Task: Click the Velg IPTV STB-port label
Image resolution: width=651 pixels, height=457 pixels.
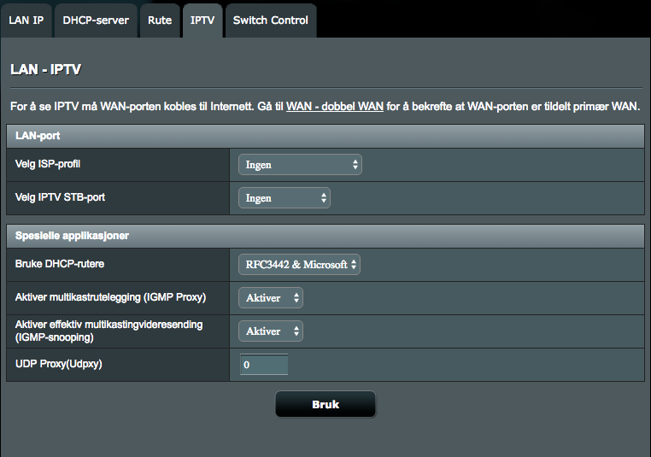Action: [x=60, y=197]
